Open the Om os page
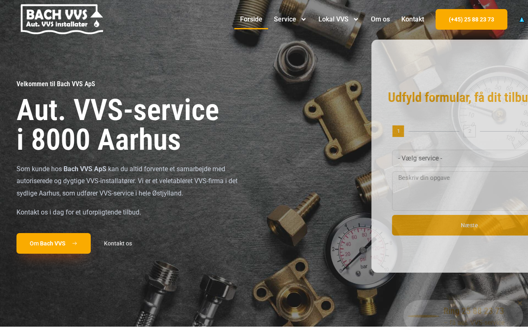This screenshot has width=528, height=330. 380,19
